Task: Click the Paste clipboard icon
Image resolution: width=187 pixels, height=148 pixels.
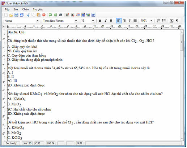Action: point(38,15)
